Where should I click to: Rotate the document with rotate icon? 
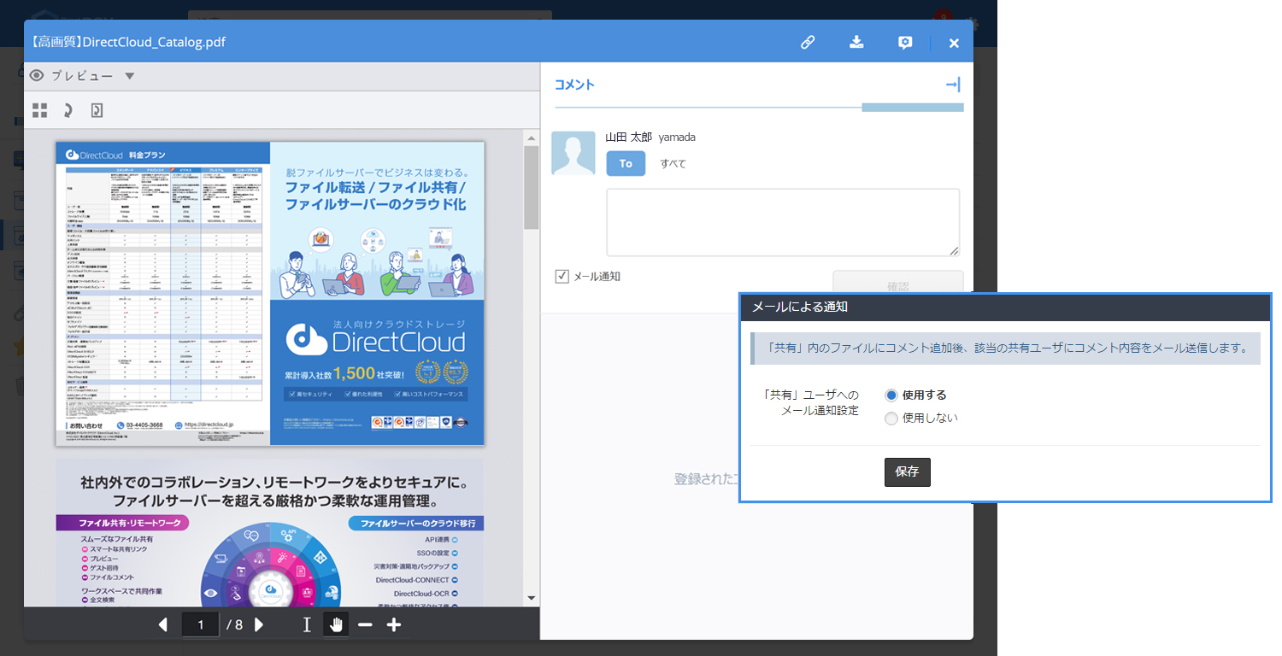coord(68,110)
